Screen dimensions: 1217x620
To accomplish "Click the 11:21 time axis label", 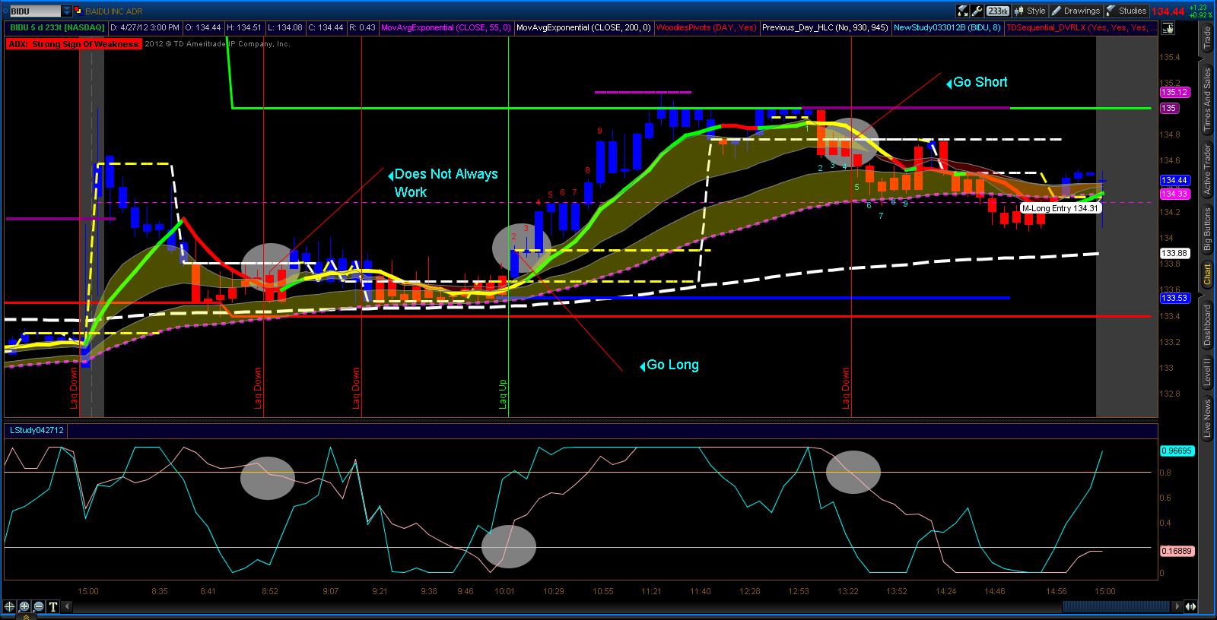I will coord(651,591).
